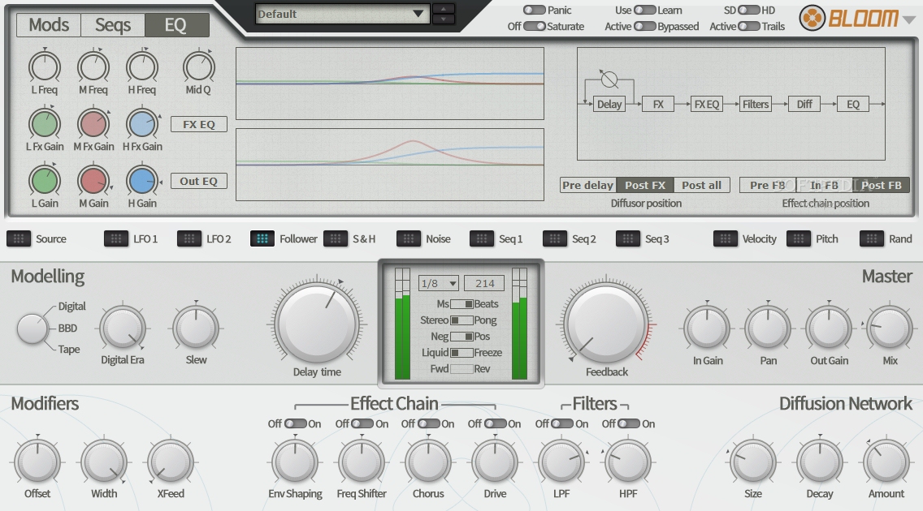Click the Out EQ button
Image resolution: width=923 pixels, height=511 pixels.
[x=199, y=181]
